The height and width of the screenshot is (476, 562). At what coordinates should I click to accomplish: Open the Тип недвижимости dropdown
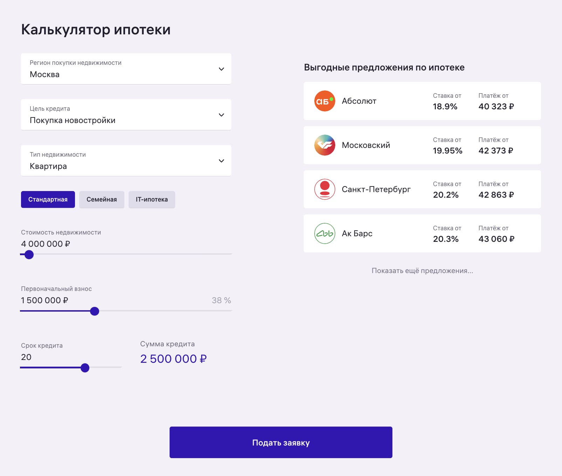pyautogui.click(x=126, y=161)
